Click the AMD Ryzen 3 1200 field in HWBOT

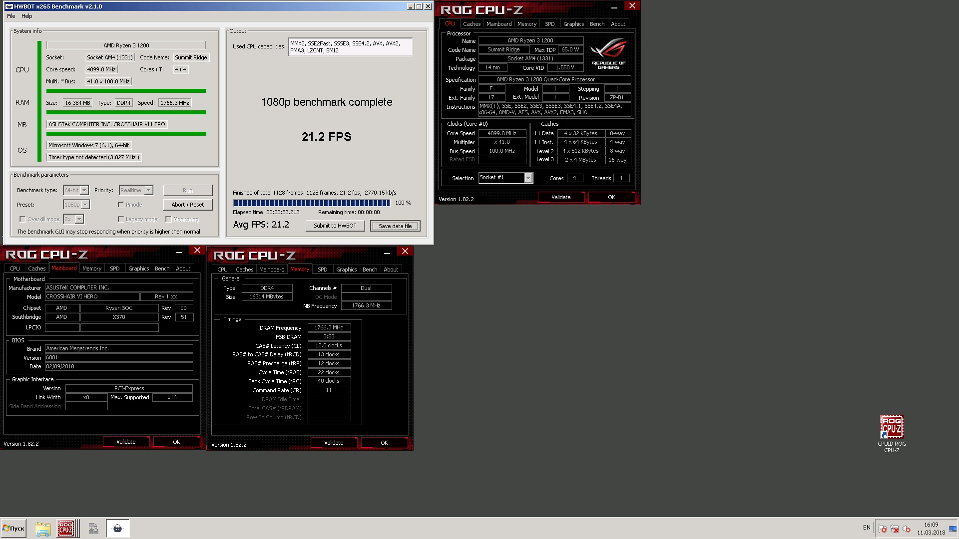[x=126, y=45]
